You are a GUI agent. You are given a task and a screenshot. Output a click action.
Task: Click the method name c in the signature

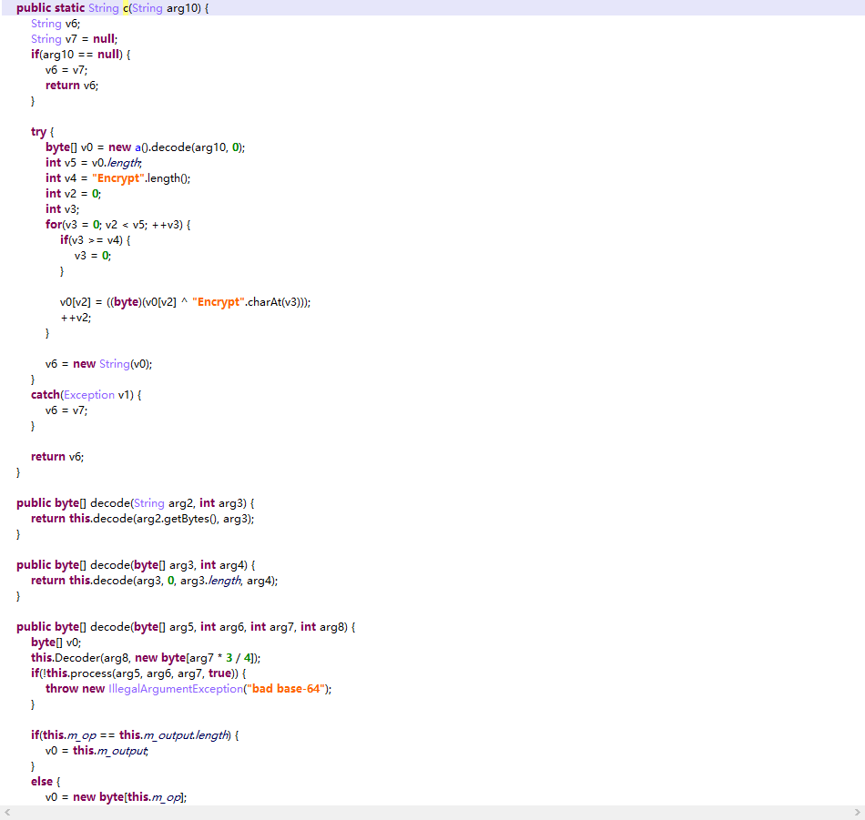(x=126, y=8)
